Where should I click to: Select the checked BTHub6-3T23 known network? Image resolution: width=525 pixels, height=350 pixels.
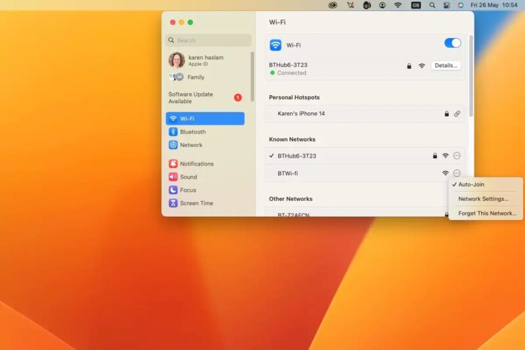coord(297,156)
